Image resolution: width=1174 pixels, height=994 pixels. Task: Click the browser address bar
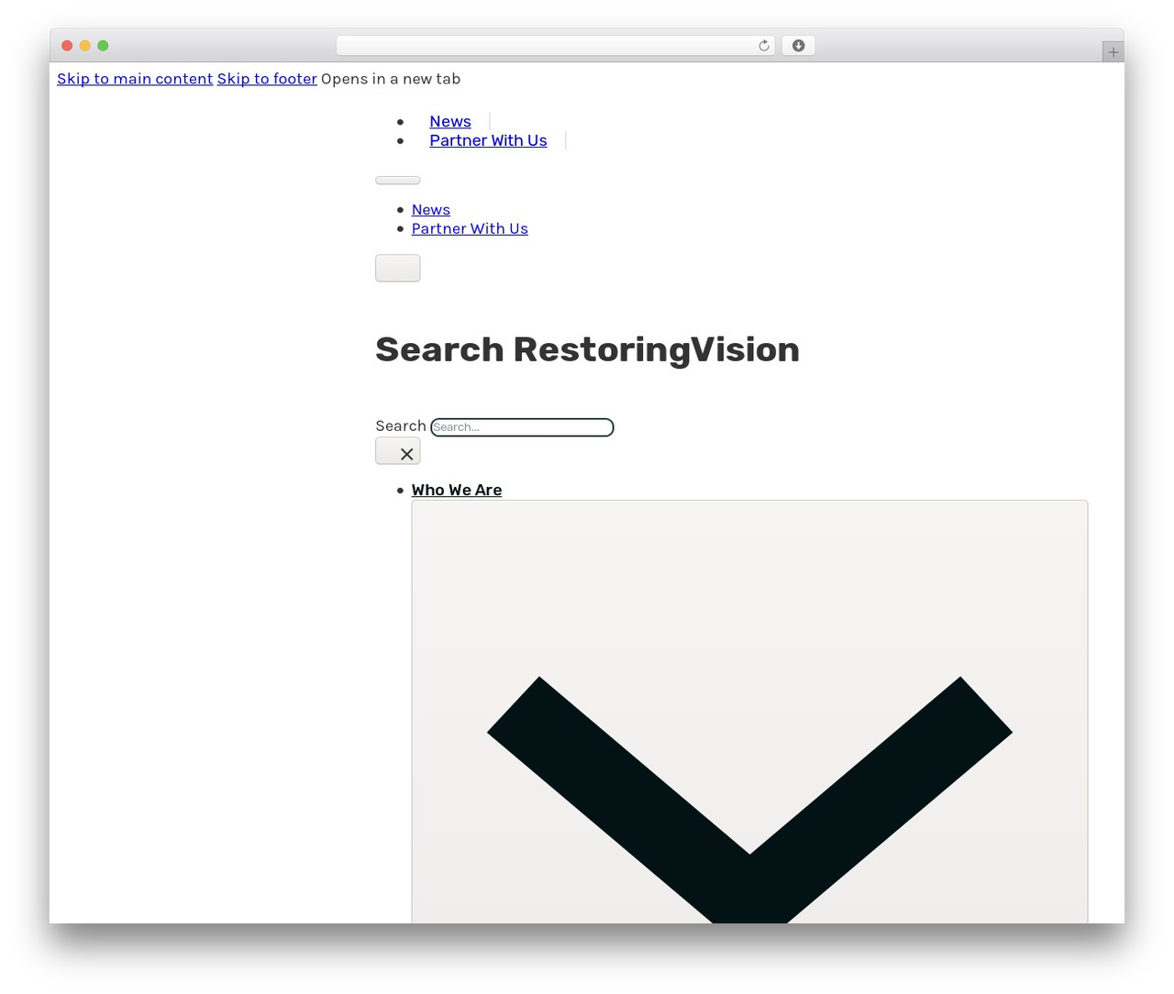(555, 46)
